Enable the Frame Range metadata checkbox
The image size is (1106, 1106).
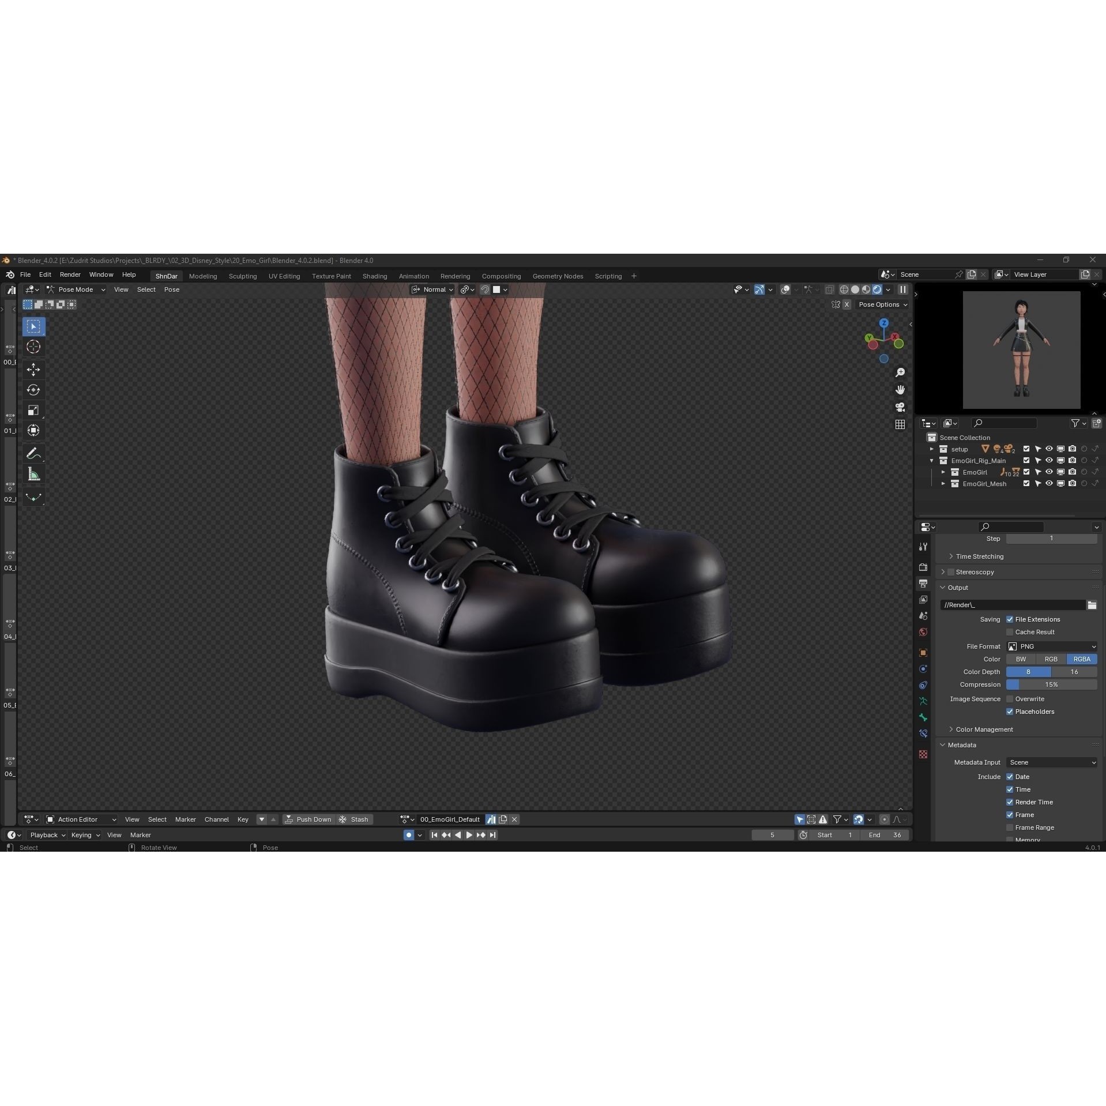(x=1010, y=827)
